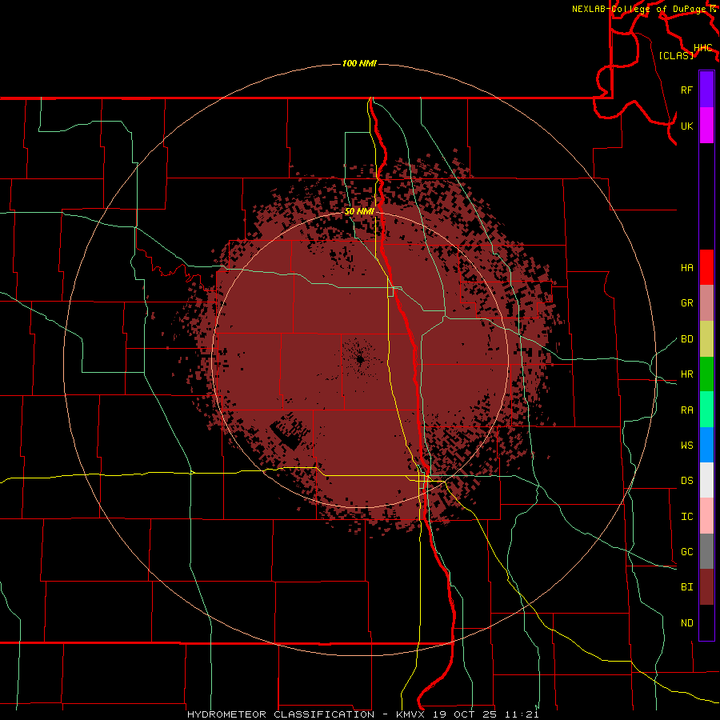720x720 pixels.
Task: Click the HR legend label
Action: (x=686, y=374)
